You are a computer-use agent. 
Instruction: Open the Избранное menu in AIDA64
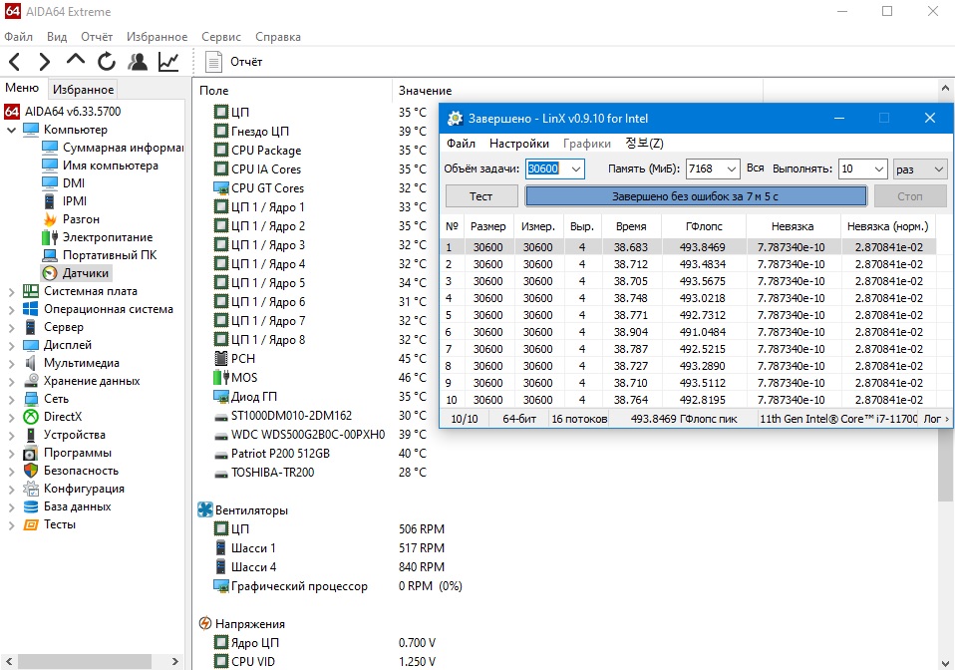(x=158, y=37)
